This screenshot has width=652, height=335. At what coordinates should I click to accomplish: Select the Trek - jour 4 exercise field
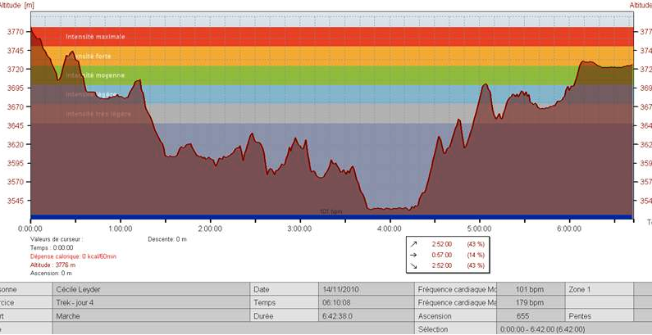pos(78,302)
